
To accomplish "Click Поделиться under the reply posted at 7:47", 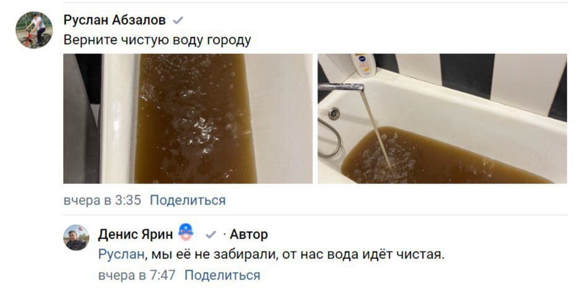I will pos(222,275).
